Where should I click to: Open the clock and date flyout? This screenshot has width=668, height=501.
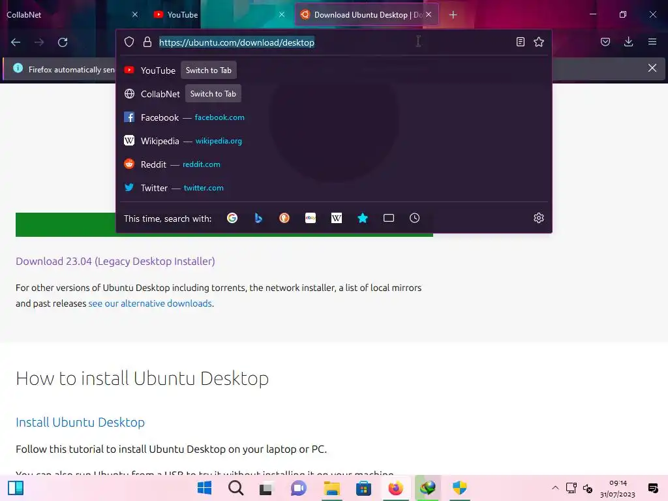click(x=618, y=488)
